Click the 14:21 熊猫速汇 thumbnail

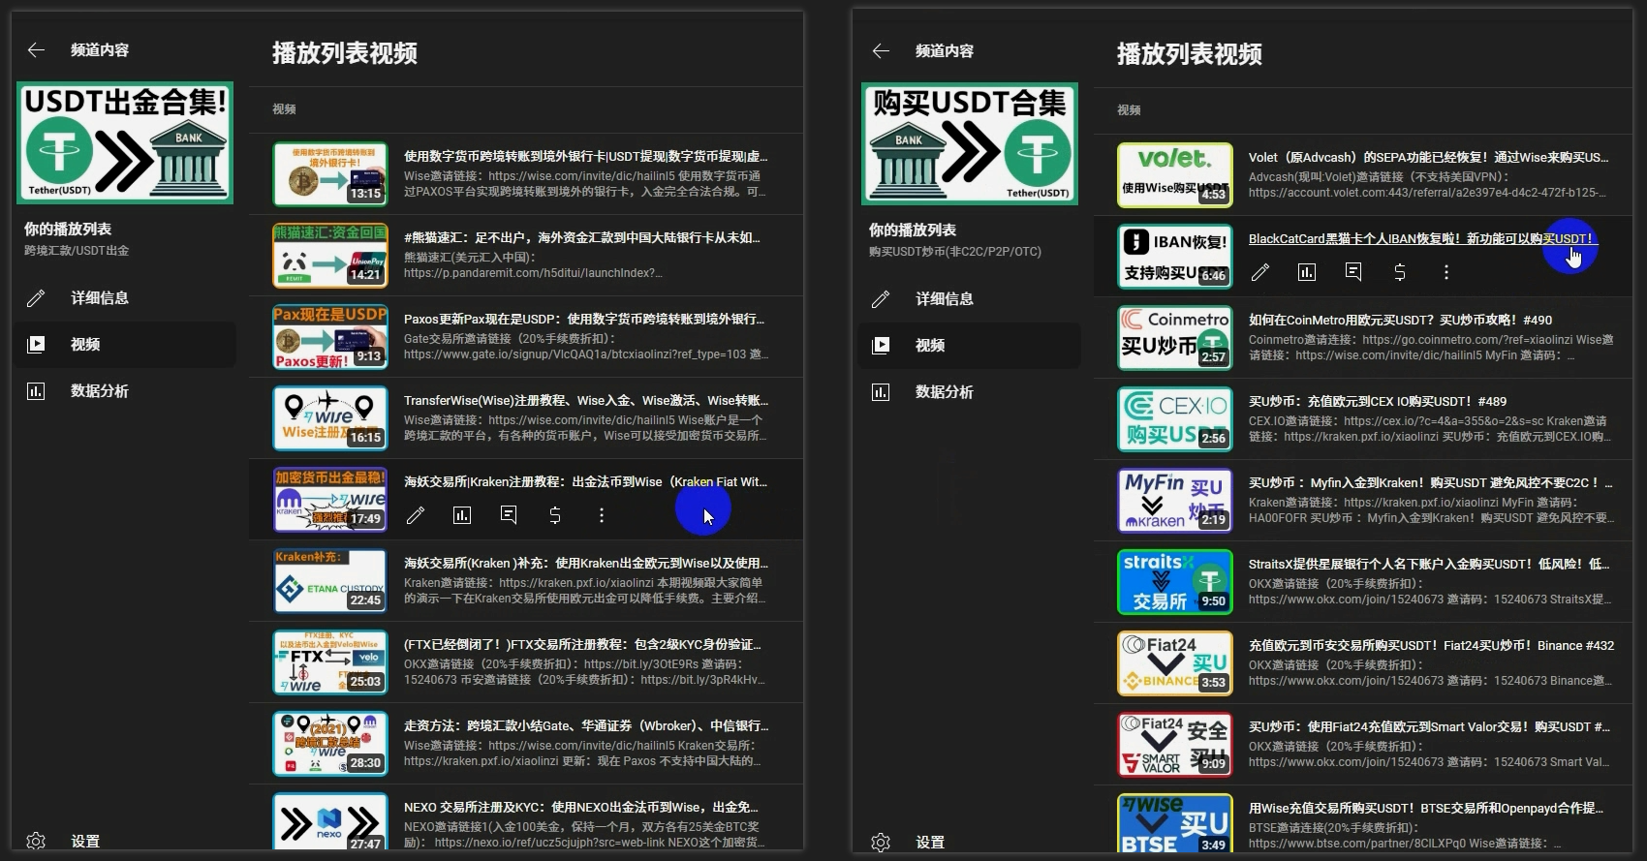(330, 256)
